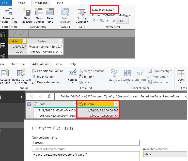
Task: Click the fx function icon
Action: pyautogui.click(x=49, y=96)
